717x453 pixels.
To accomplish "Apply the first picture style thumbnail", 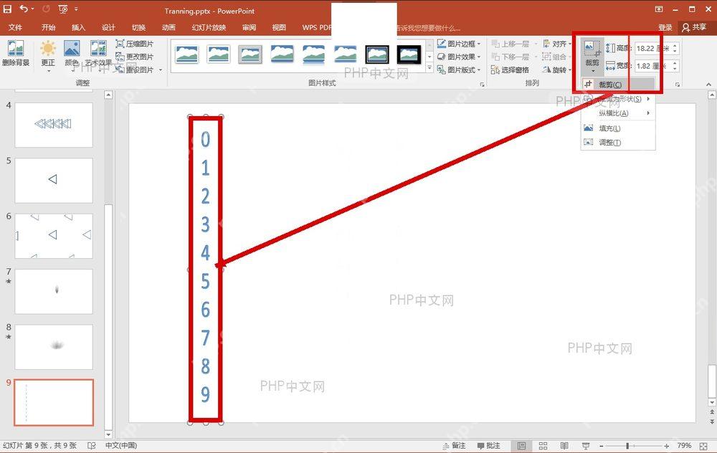I will tap(186, 54).
